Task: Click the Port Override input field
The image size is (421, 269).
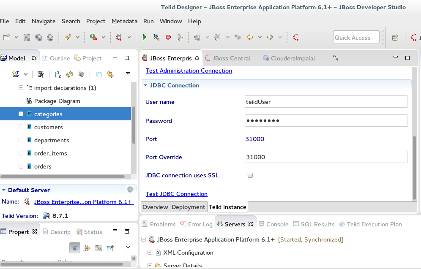Action: (326, 157)
